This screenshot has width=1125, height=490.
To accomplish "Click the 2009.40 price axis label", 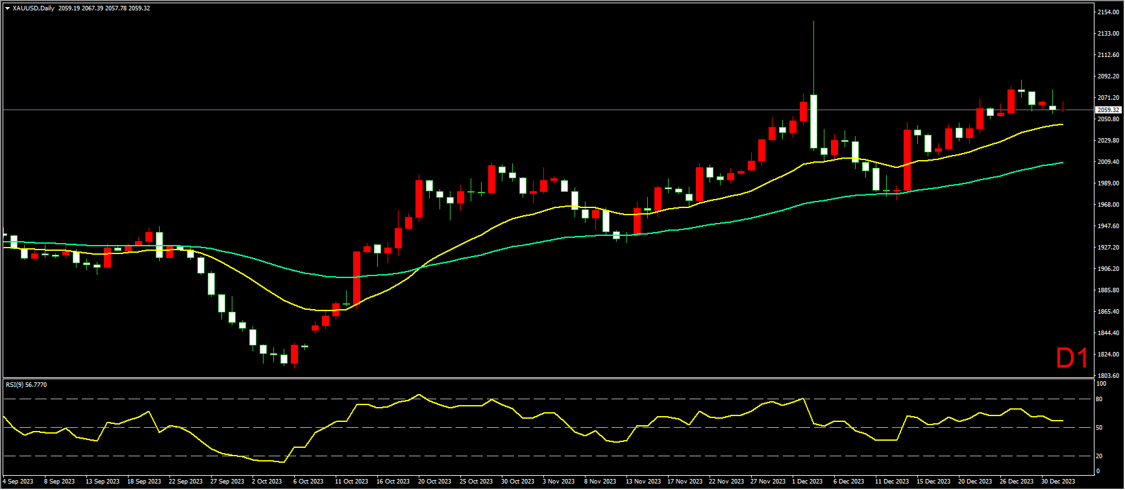I will pyautogui.click(x=1108, y=162).
